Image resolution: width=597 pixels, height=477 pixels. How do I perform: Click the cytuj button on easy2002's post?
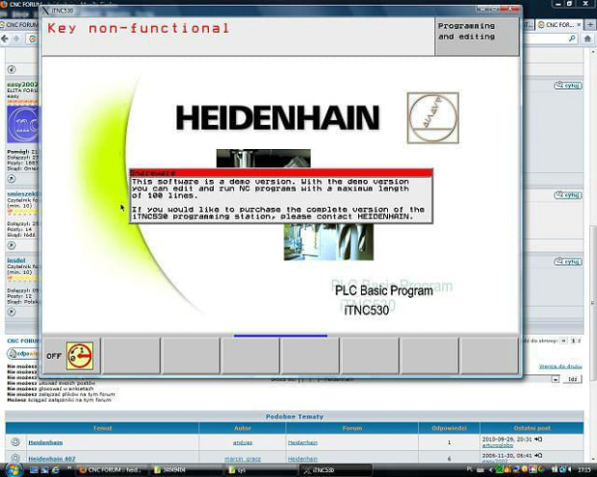(x=568, y=86)
